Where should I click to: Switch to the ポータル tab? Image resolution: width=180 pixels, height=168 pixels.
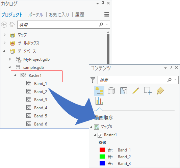point(35,15)
